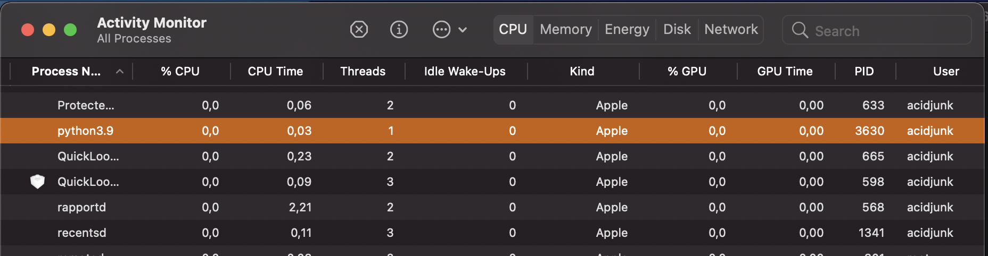Click PID 633 cell
988x256 pixels.
(874, 105)
